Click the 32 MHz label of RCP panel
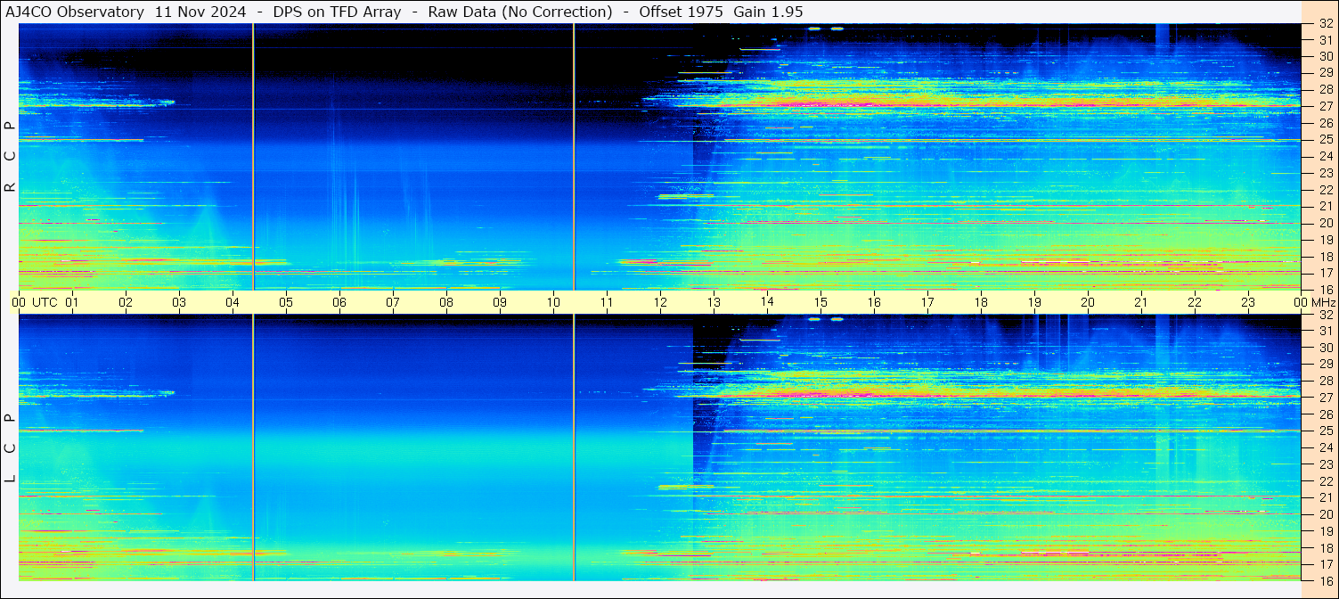This screenshot has width=1339, height=599. coord(1325,24)
